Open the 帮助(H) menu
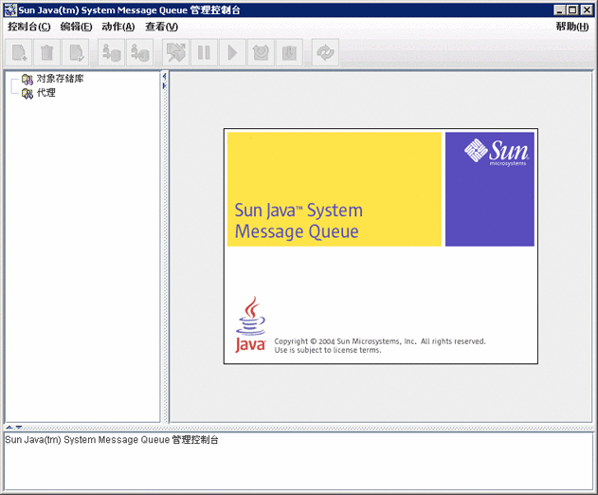This screenshot has height=495, width=598. click(x=572, y=27)
